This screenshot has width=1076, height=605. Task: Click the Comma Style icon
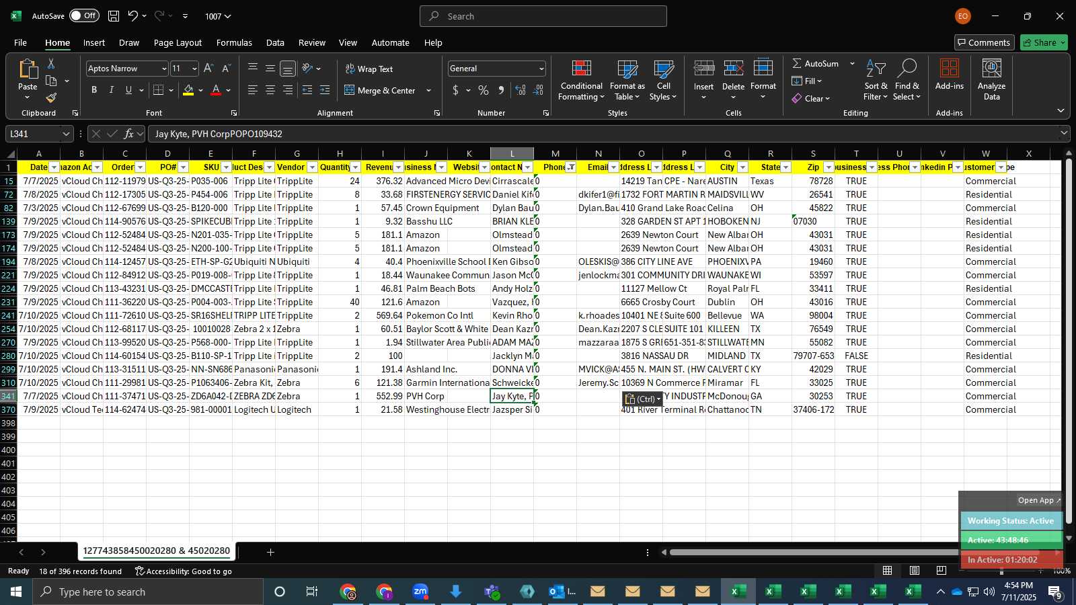pyautogui.click(x=501, y=90)
